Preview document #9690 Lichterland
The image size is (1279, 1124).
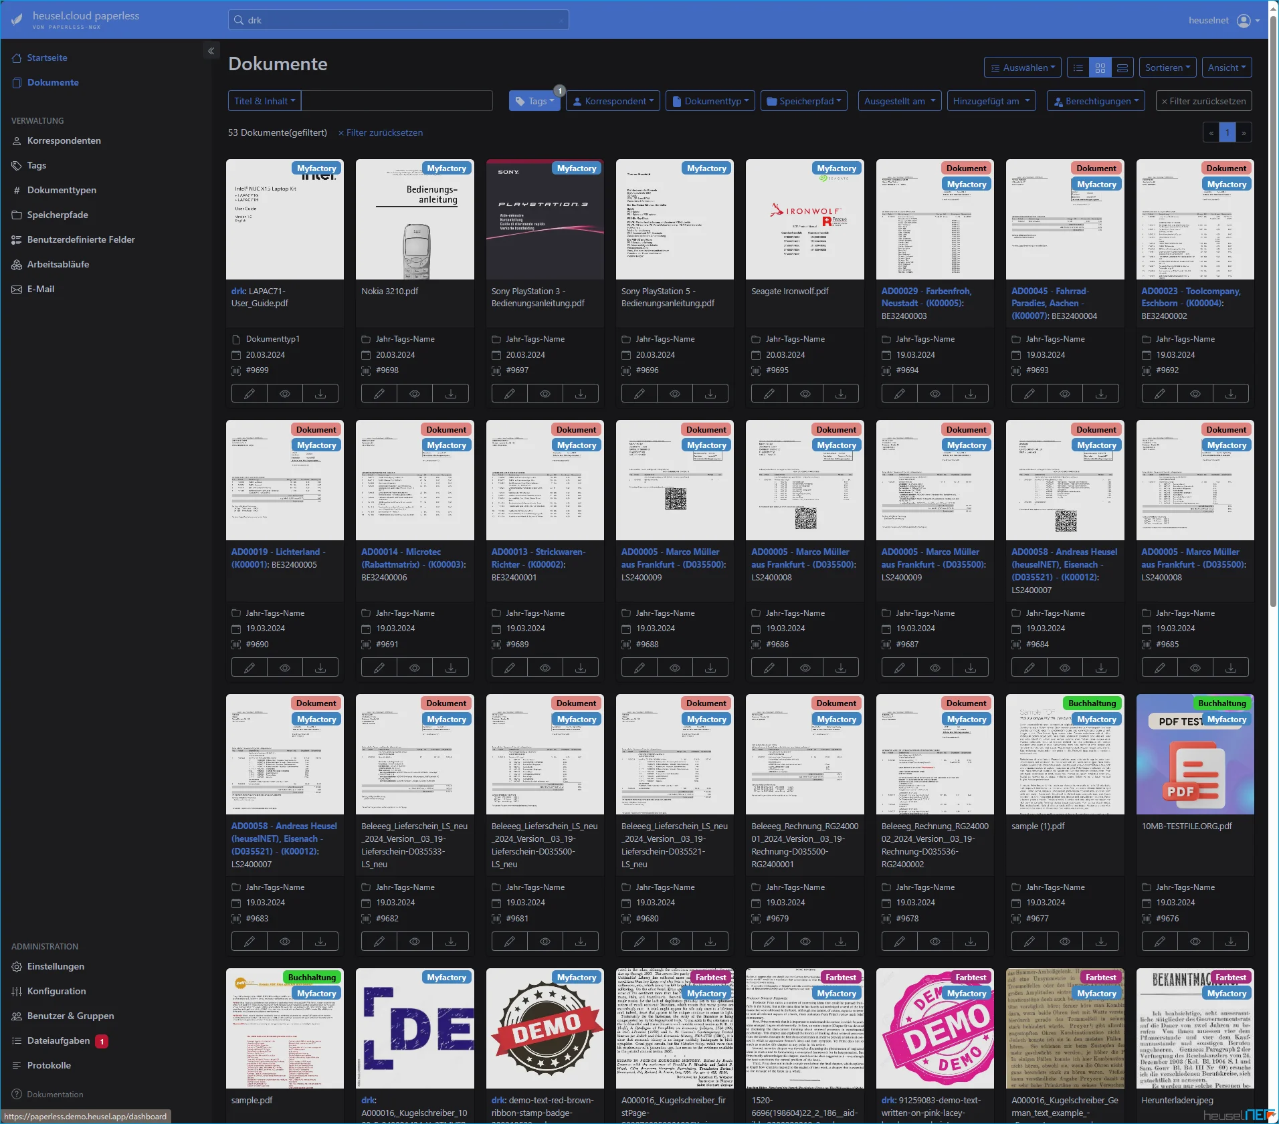click(x=285, y=667)
